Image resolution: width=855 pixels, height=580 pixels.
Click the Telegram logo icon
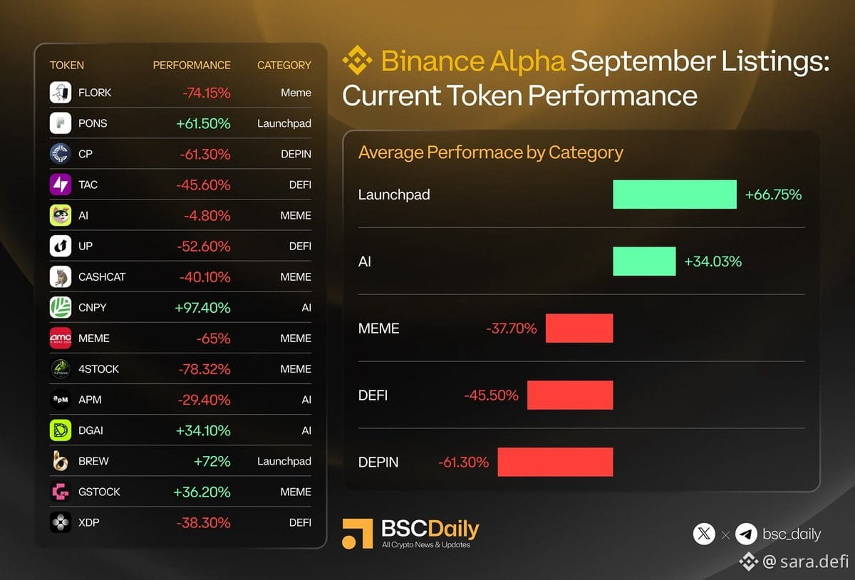click(746, 534)
